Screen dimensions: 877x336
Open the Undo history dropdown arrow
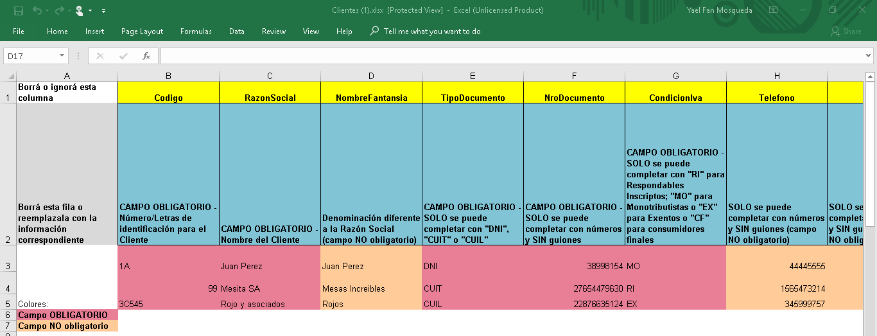[x=48, y=10]
